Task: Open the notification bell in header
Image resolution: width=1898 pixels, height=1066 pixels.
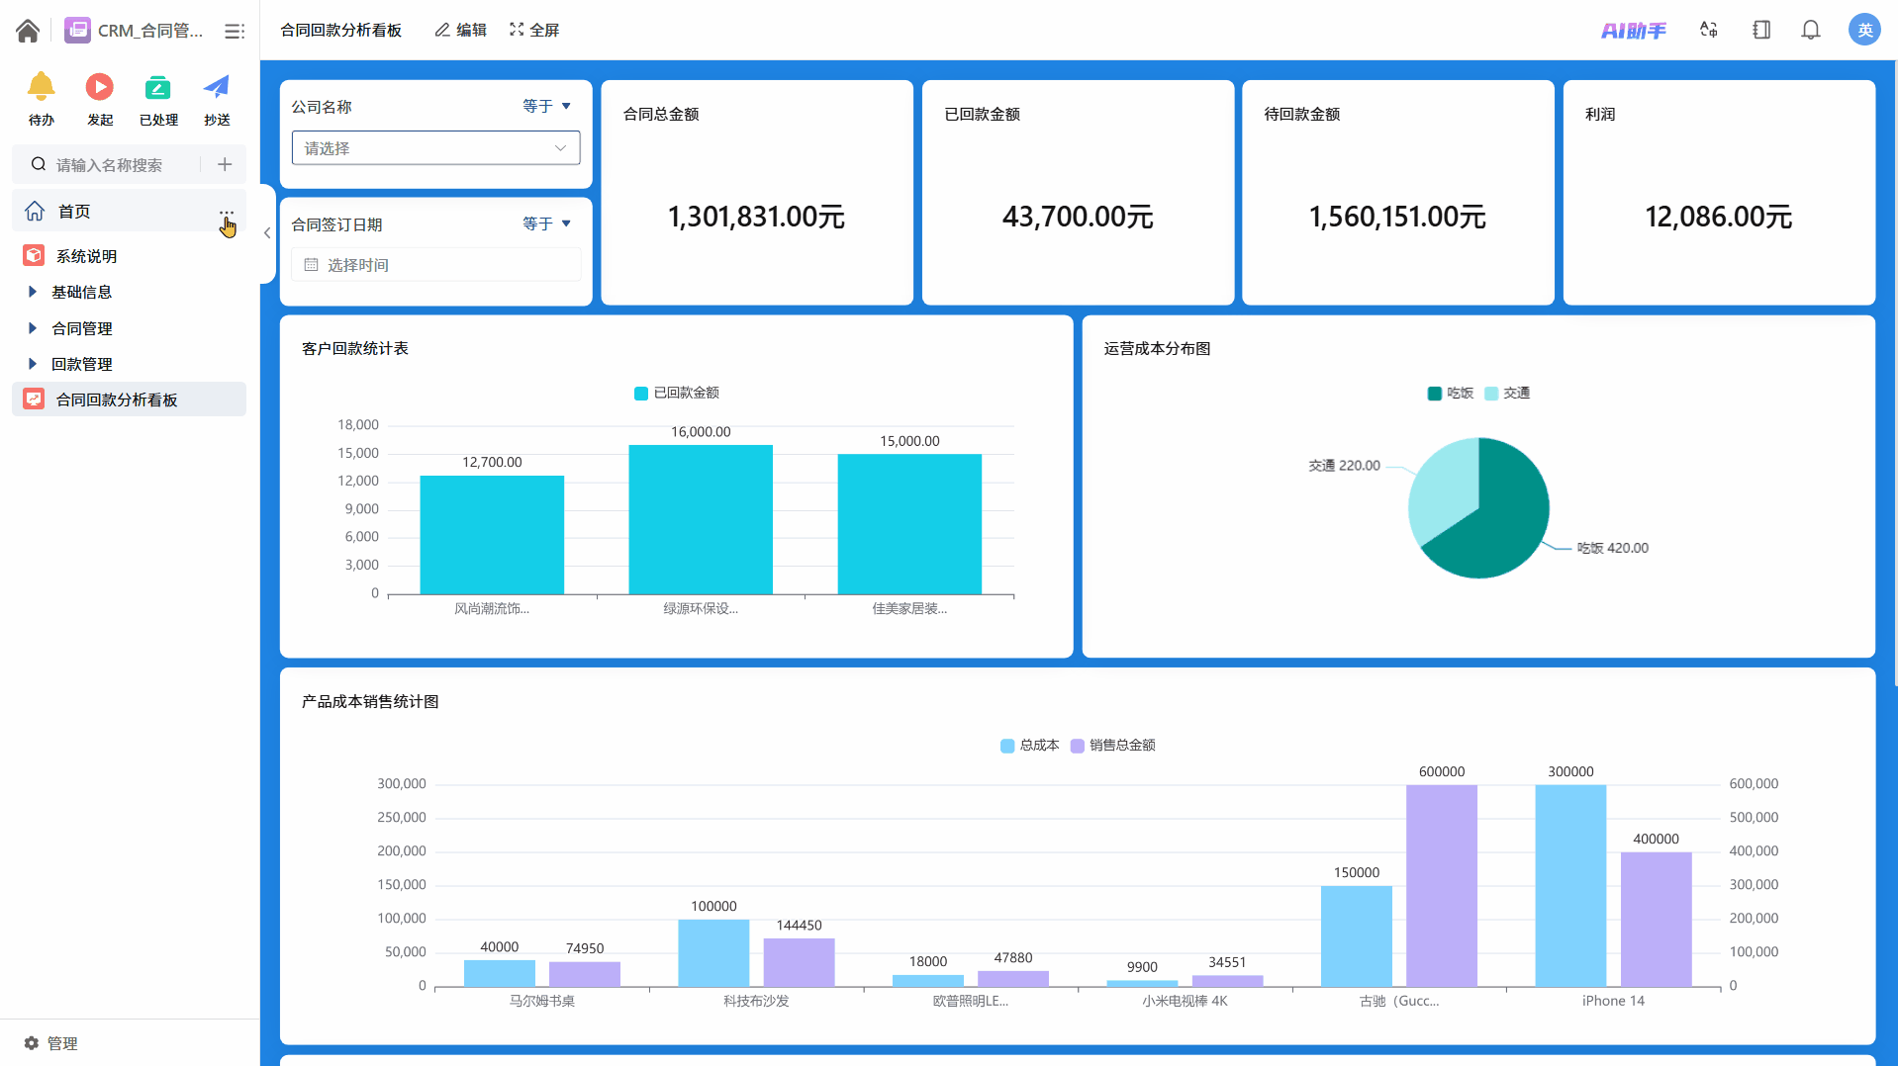Action: (1810, 30)
